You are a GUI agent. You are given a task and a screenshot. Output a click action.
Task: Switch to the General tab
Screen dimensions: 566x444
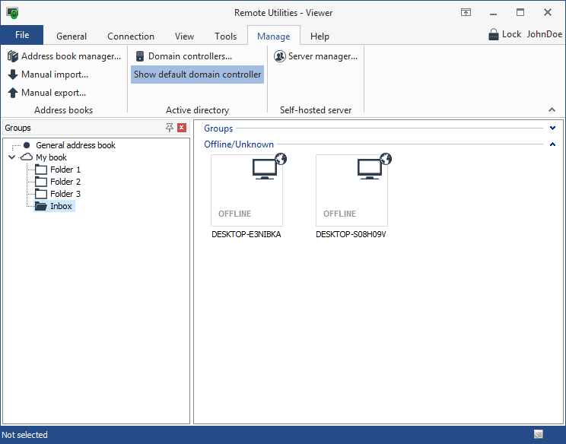pyautogui.click(x=72, y=36)
